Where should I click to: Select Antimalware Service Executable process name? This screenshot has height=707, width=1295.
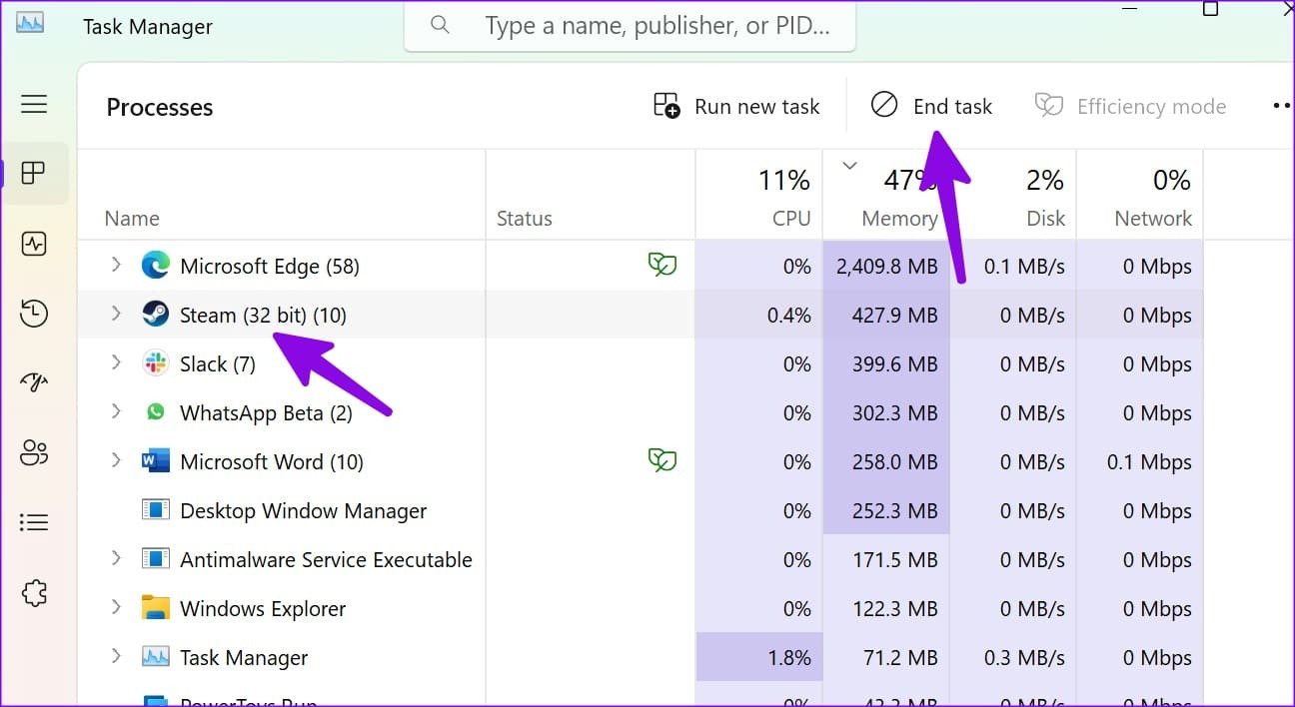[x=326, y=560]
